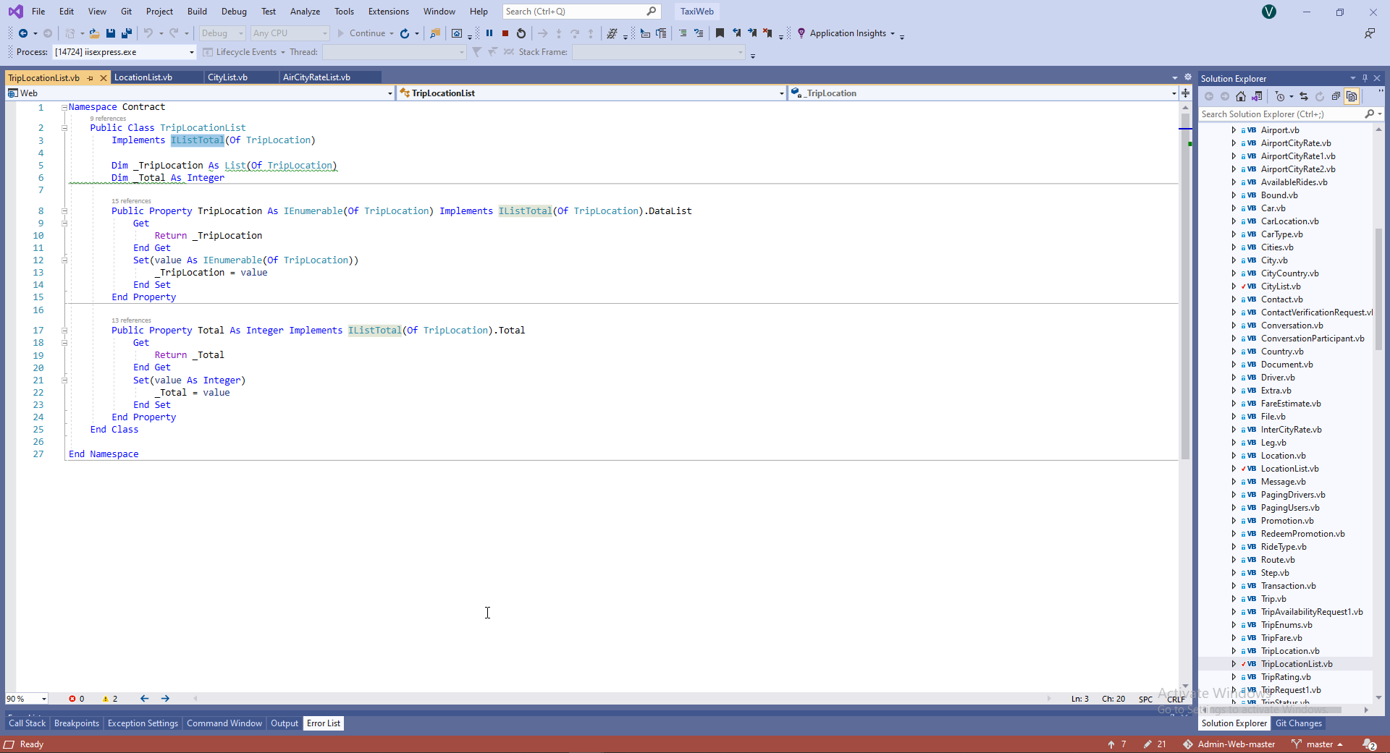Stop the debugging session

[505, 33]
